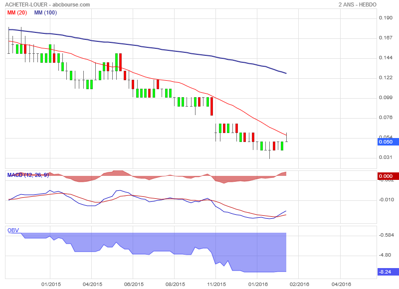This screenshot has width=399, height=289.
Task: Click the 01/2015 date axis label
Action: [51, 284]
